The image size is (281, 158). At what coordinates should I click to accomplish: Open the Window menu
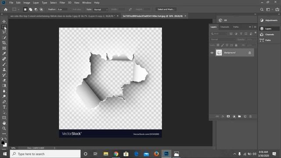click(x=86, y=3)
